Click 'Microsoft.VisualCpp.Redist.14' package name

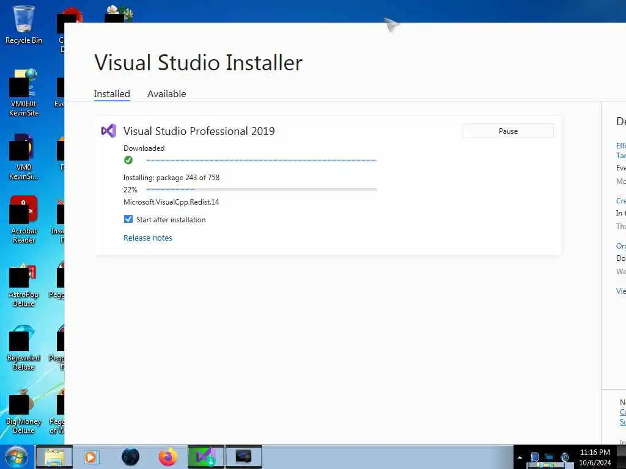tap(171, 202)
